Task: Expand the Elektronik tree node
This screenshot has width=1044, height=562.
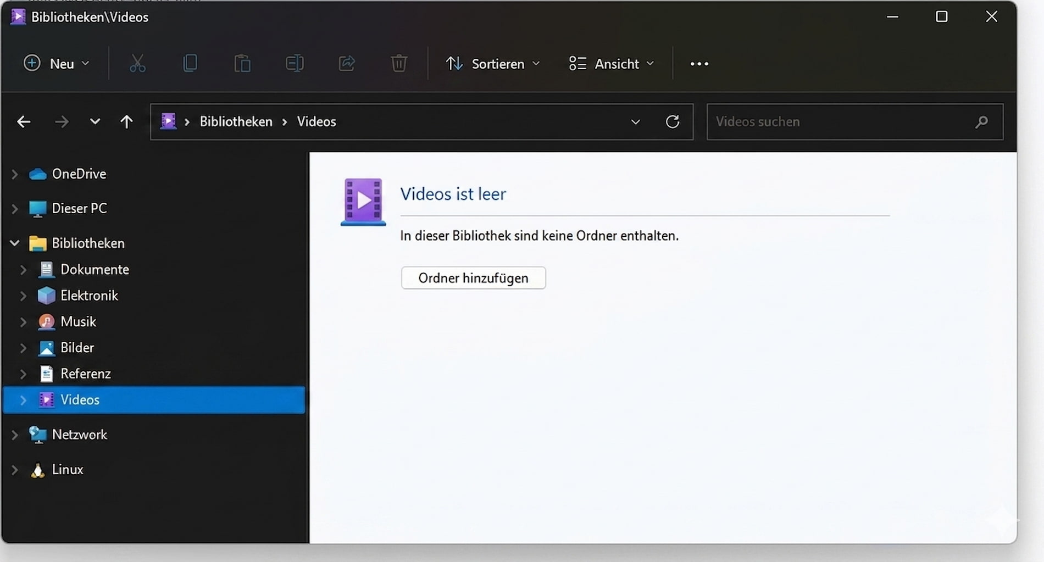Action: [23, 296]
